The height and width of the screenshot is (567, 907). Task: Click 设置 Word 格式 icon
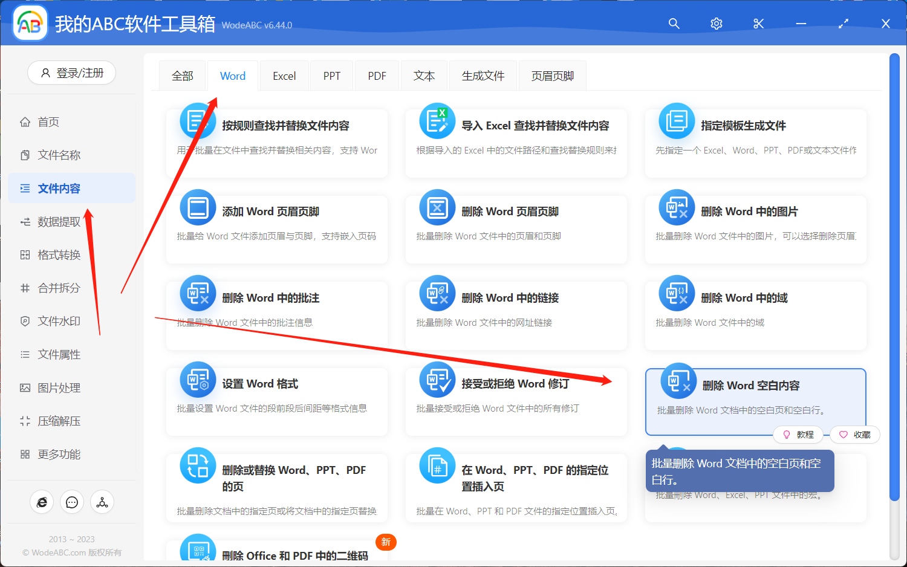pyautogui.click(x=198, y=380)
